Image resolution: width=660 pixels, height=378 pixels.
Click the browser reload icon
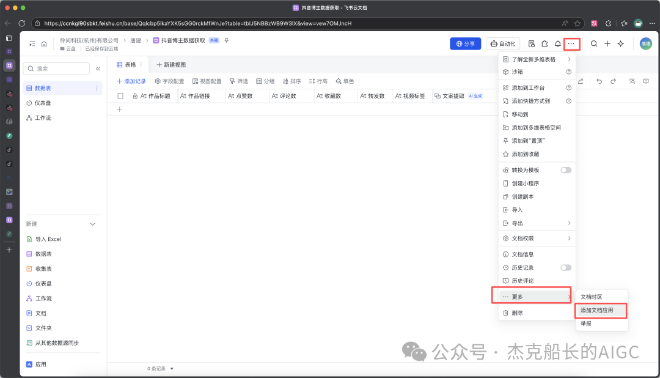click(22, 24)
